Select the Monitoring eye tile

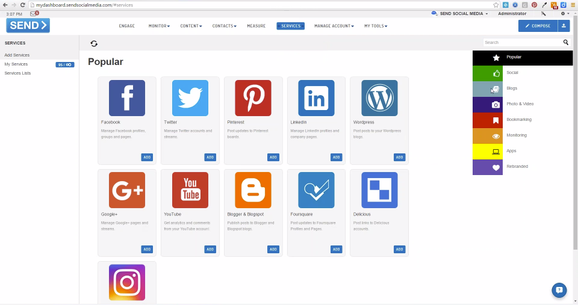point(488,136)
